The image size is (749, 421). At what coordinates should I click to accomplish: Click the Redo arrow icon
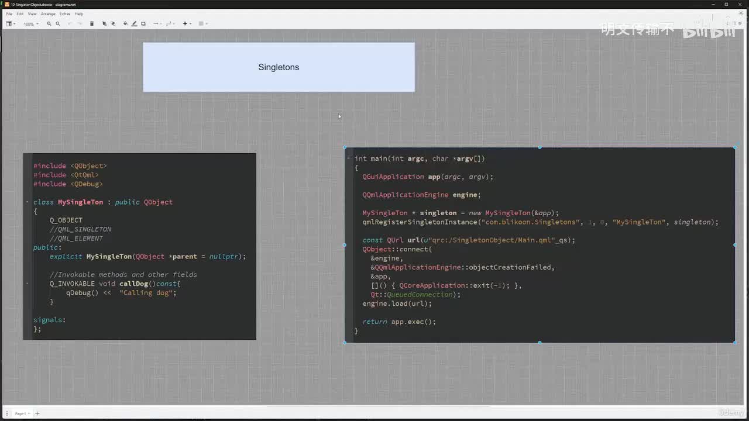point(79,24)
